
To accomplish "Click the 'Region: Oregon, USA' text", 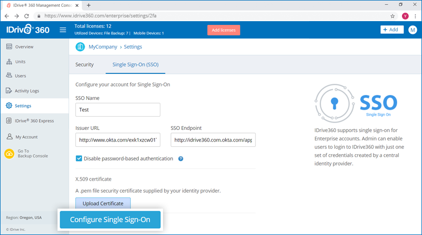I will (24, 218).
